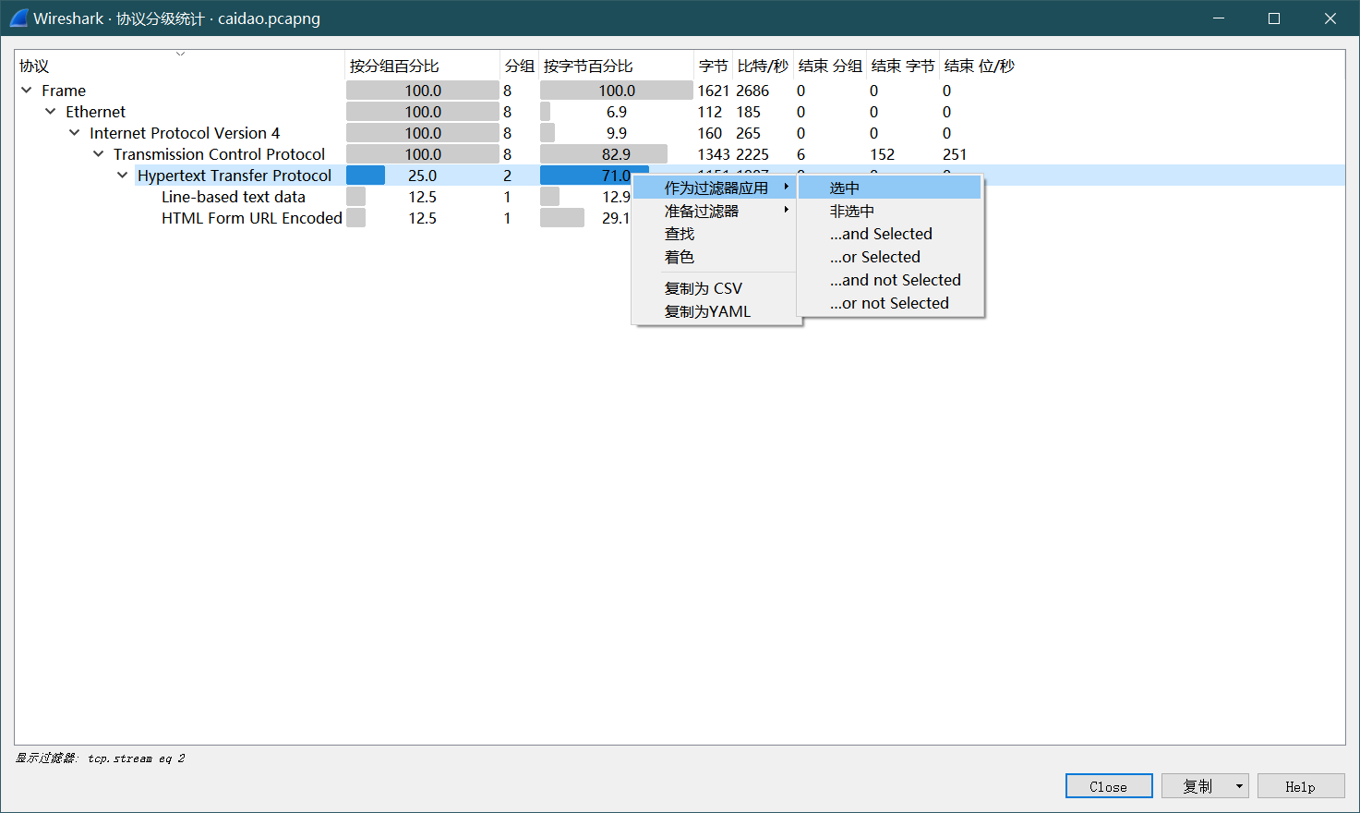Collapse Hypertext Transfer Protocol node

(123, 176)
